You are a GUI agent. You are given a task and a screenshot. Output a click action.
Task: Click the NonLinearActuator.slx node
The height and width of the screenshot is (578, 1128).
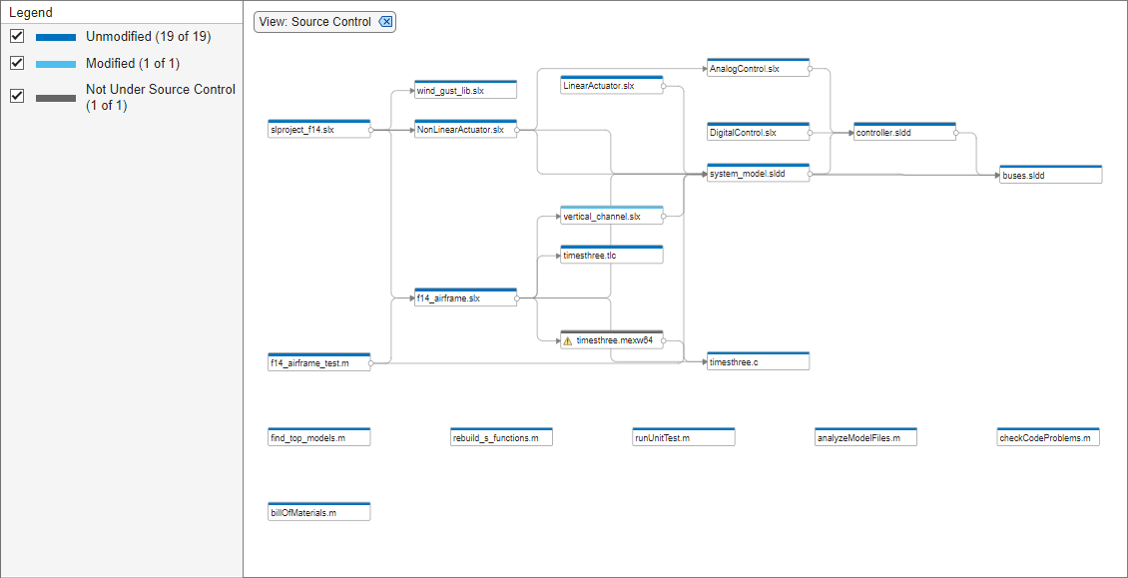pyautogui.click(x=465, y=130)
